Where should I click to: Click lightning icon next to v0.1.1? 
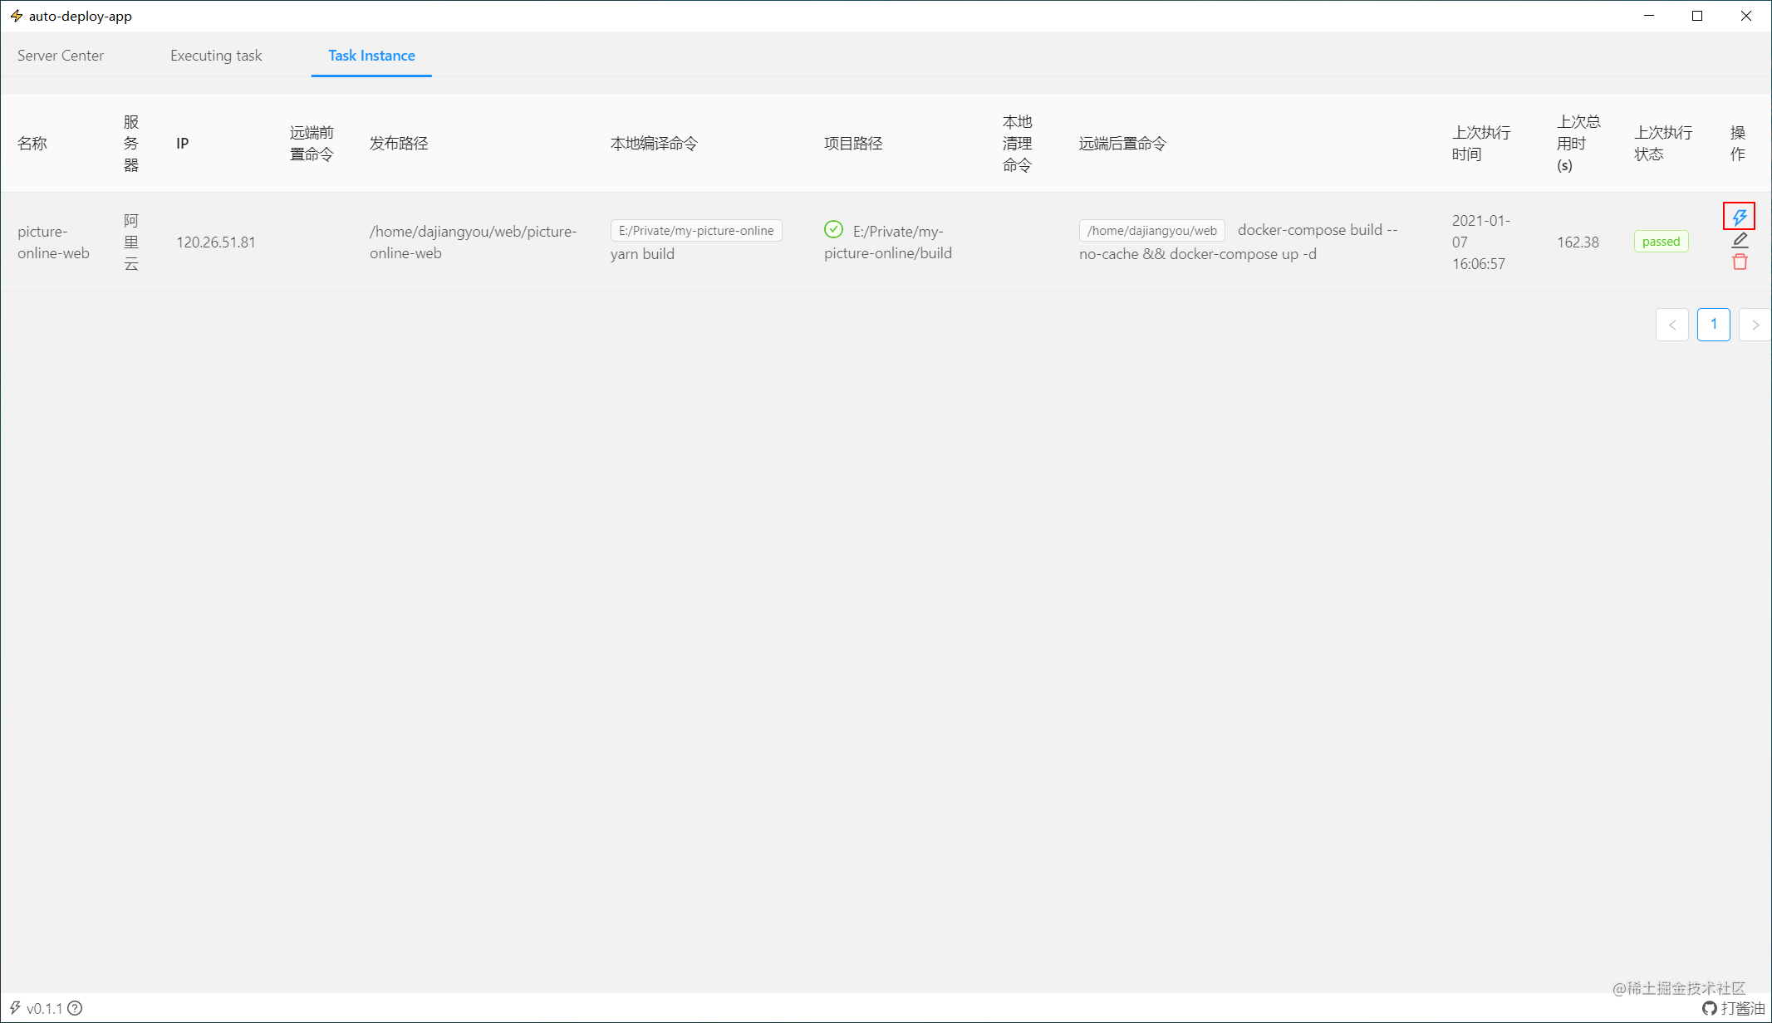pyautogui.click(x=15, y=1008)
